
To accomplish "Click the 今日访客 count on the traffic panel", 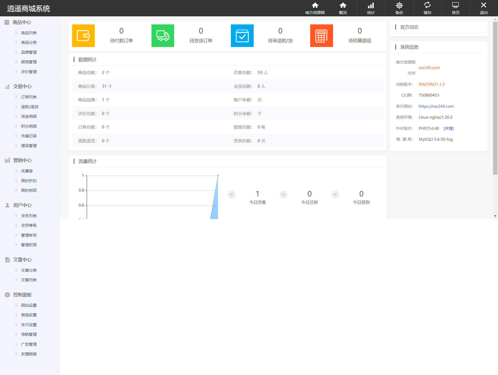I will tap(257, 194).
